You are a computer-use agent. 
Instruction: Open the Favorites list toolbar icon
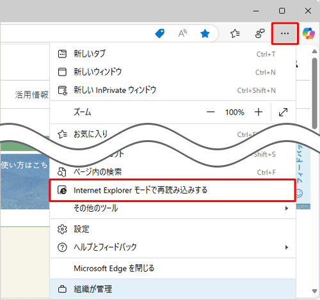[x=235, y=33]
